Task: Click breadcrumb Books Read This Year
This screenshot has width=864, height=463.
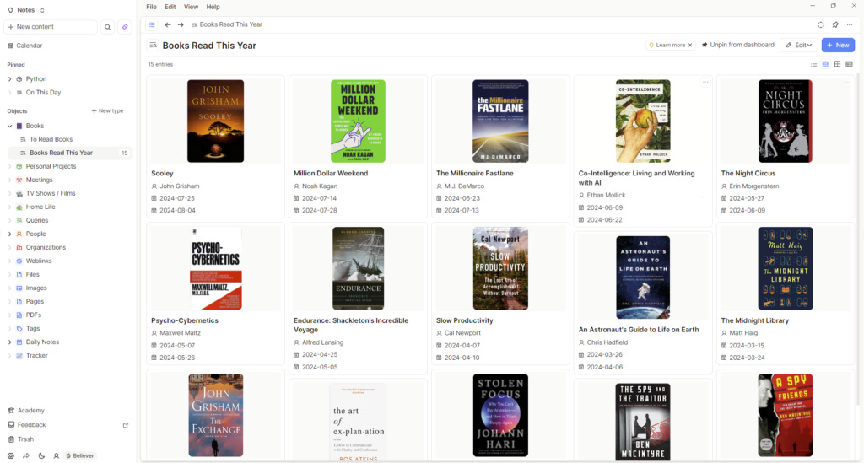Action: point(230,24)
